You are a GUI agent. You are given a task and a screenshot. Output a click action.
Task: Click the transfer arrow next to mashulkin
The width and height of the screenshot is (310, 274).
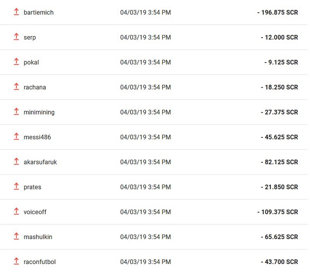coord(16,236)
